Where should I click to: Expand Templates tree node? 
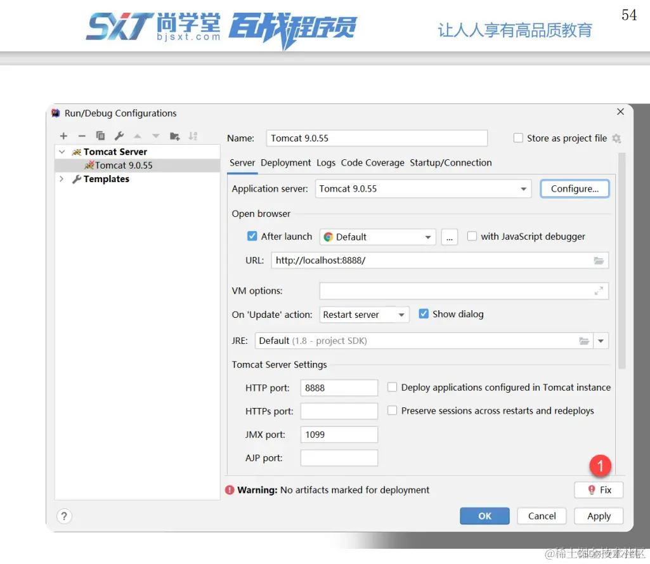[x=62, y=179]
